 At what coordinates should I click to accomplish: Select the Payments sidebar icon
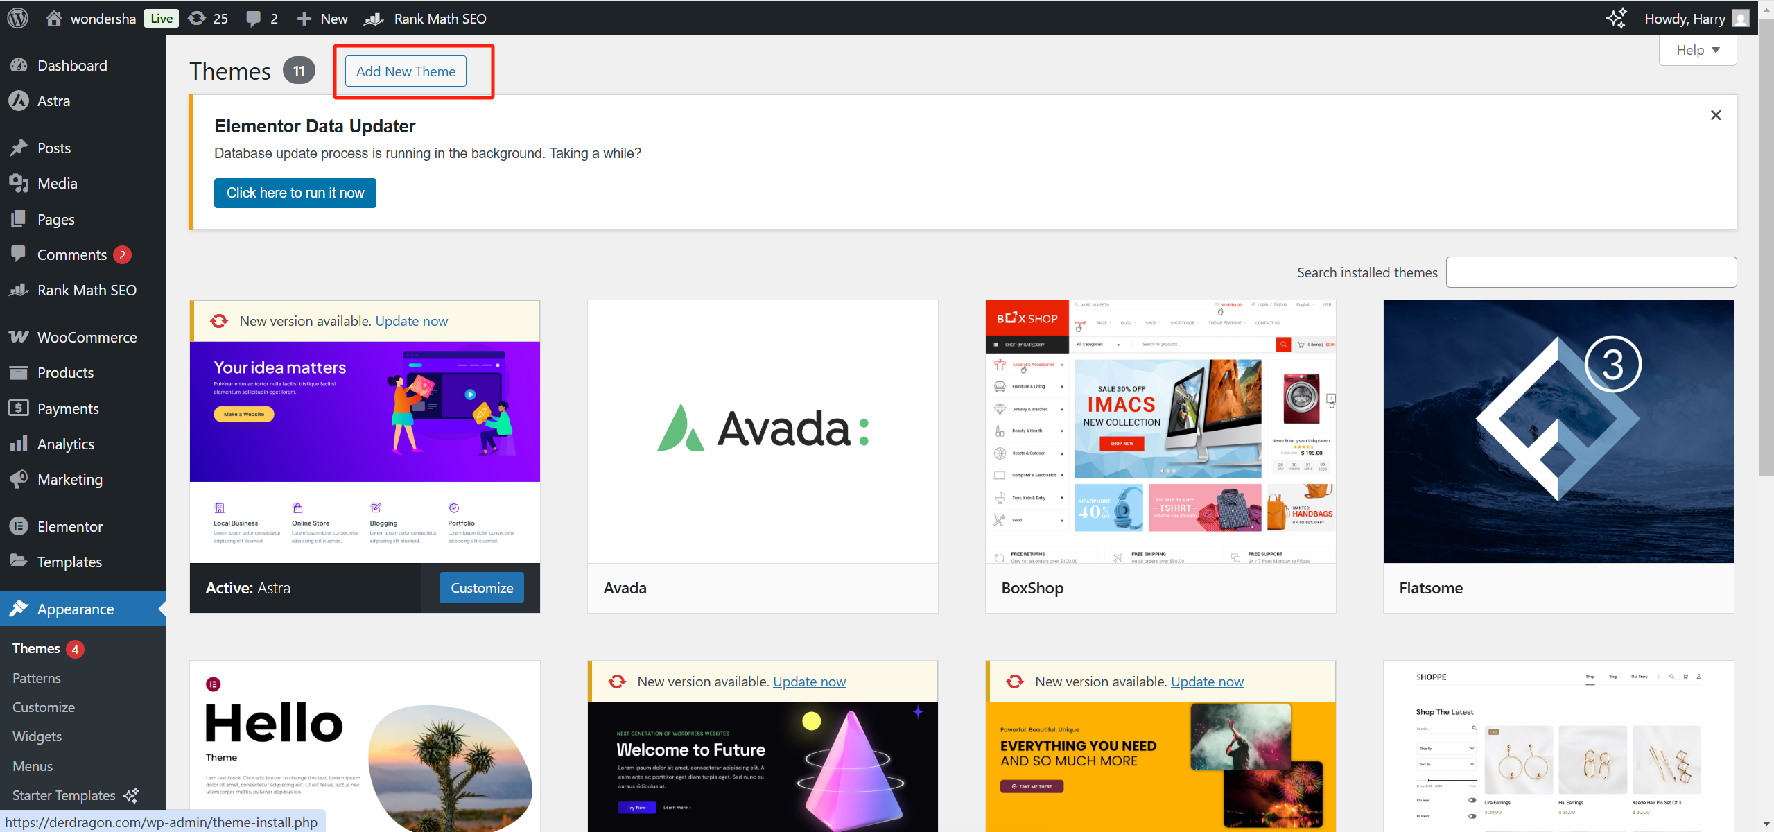click(19, 408)
